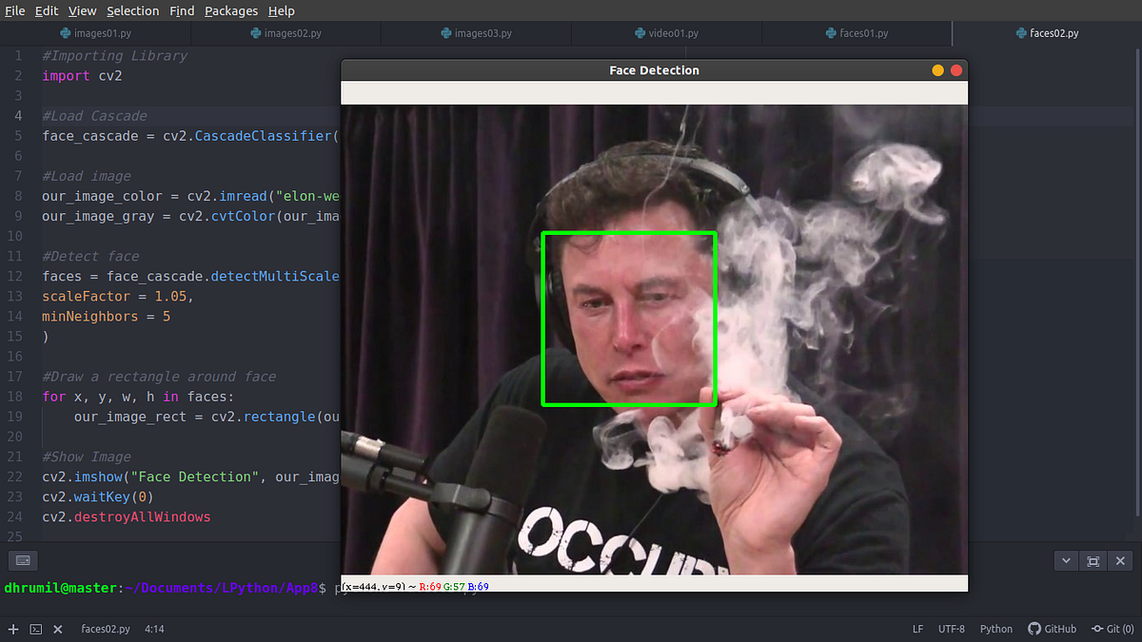Viewport: 1142px width, 642px height.
Task: Close all terminals with status bar X
Action: 57,630
